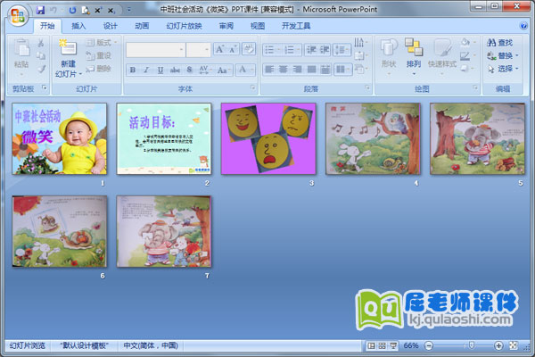Center align text
The image size is (535, 357).
click(284, 70)
